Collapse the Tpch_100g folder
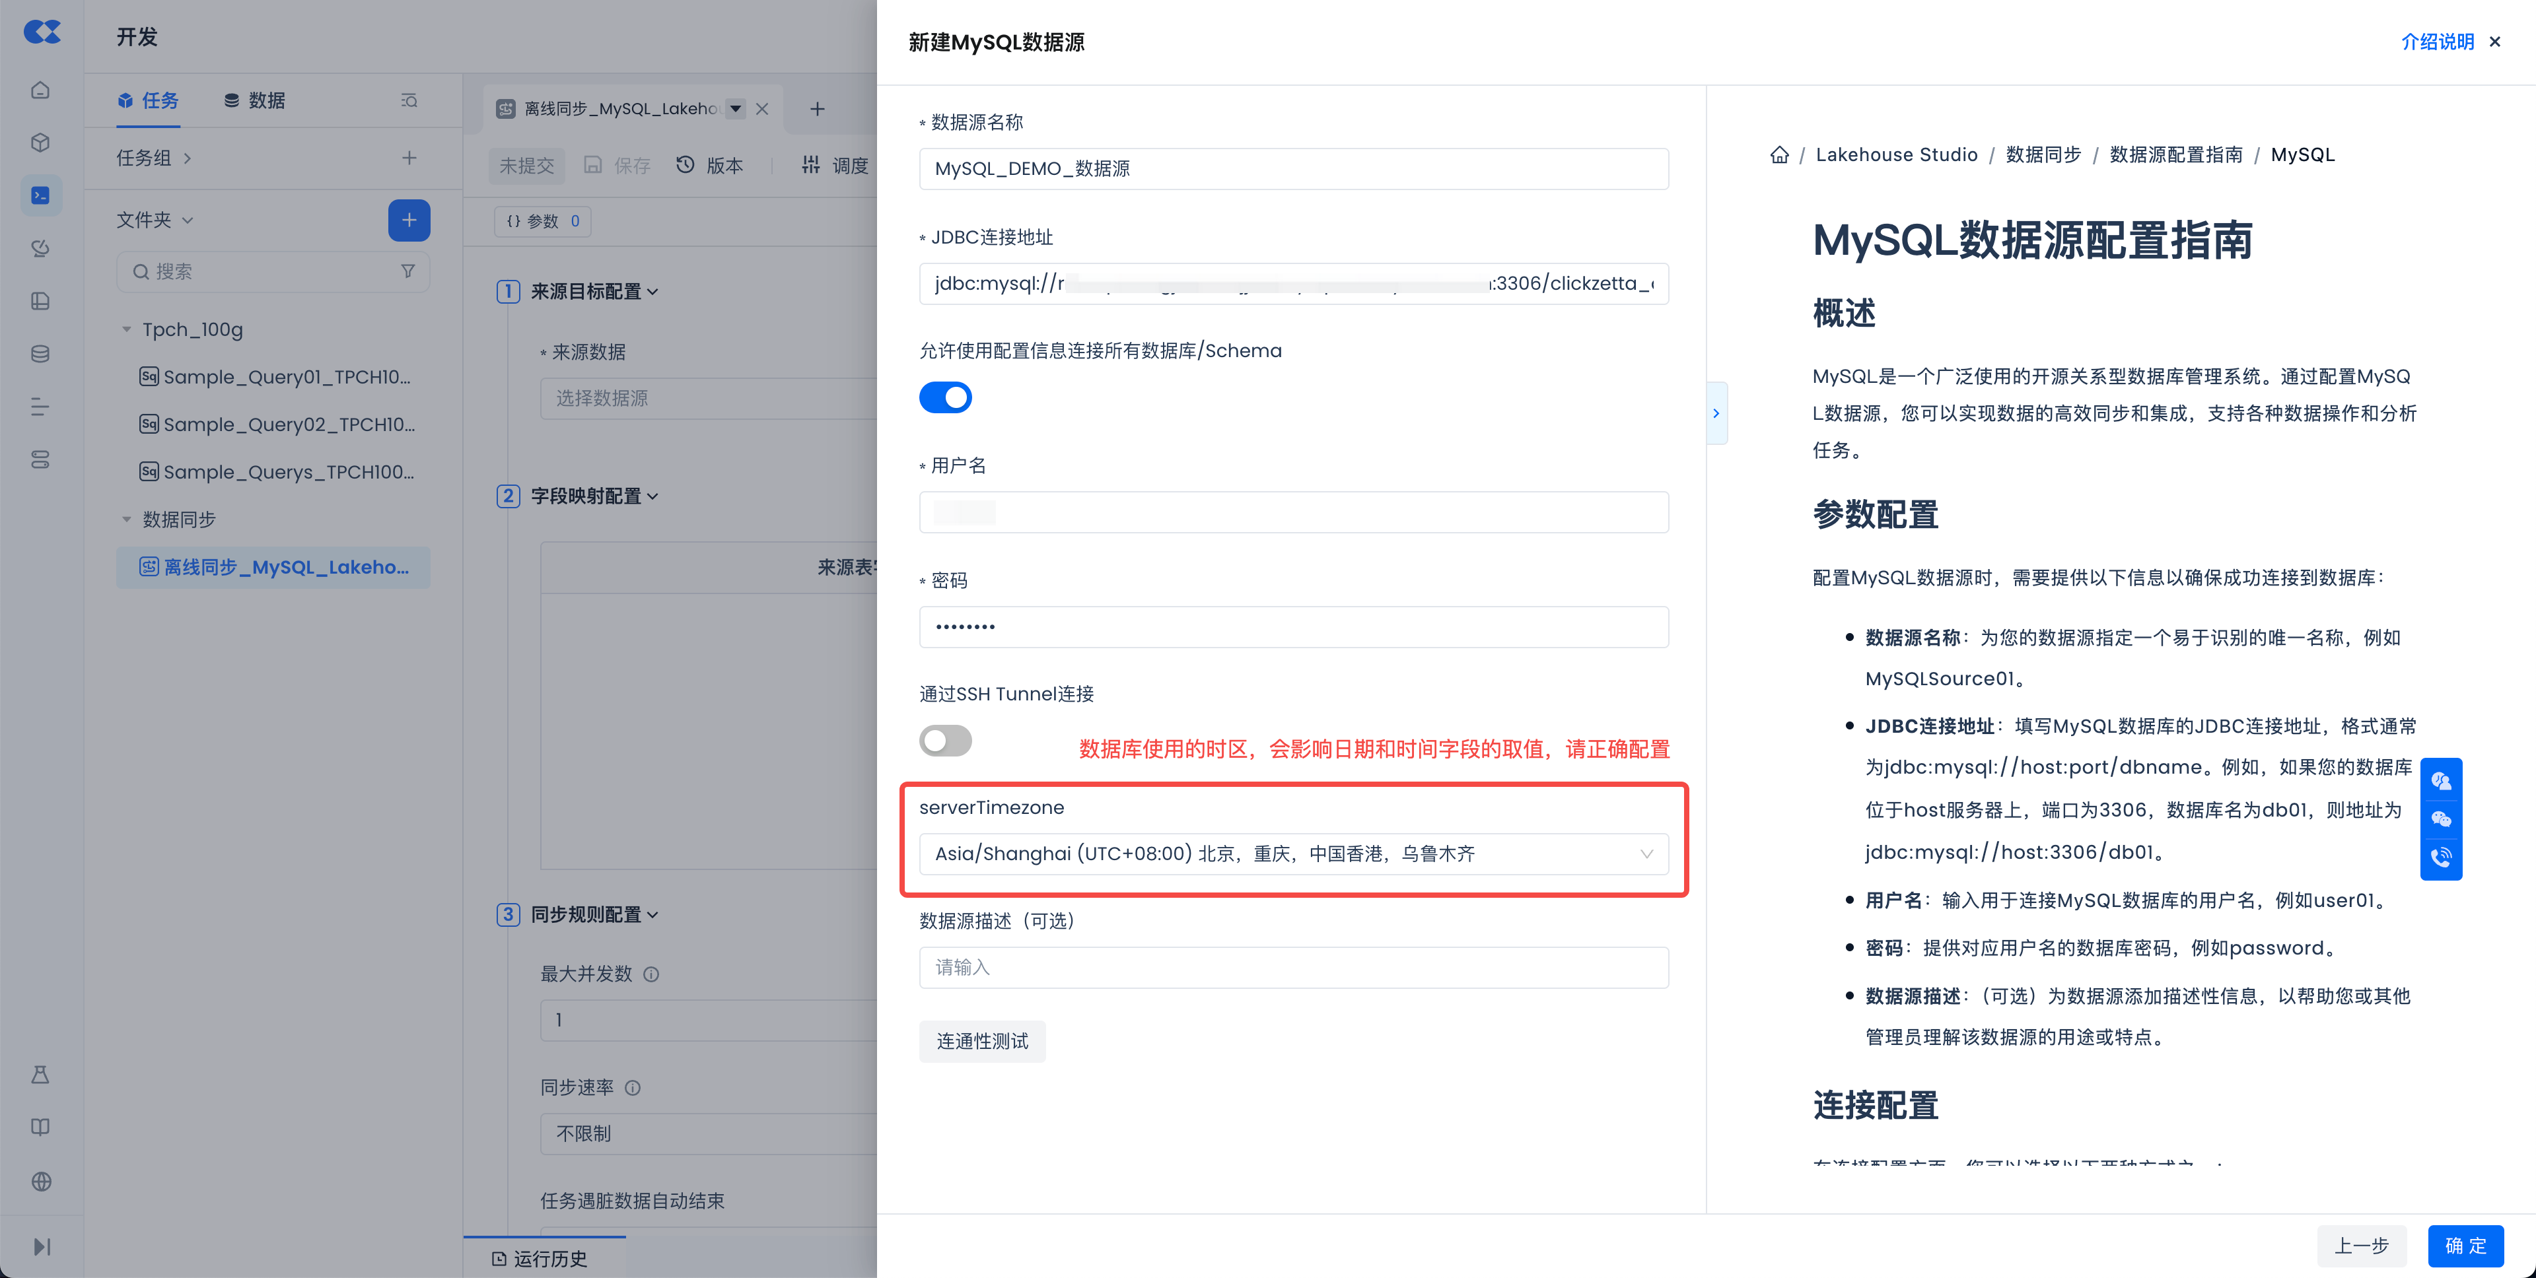 [126, 329]
